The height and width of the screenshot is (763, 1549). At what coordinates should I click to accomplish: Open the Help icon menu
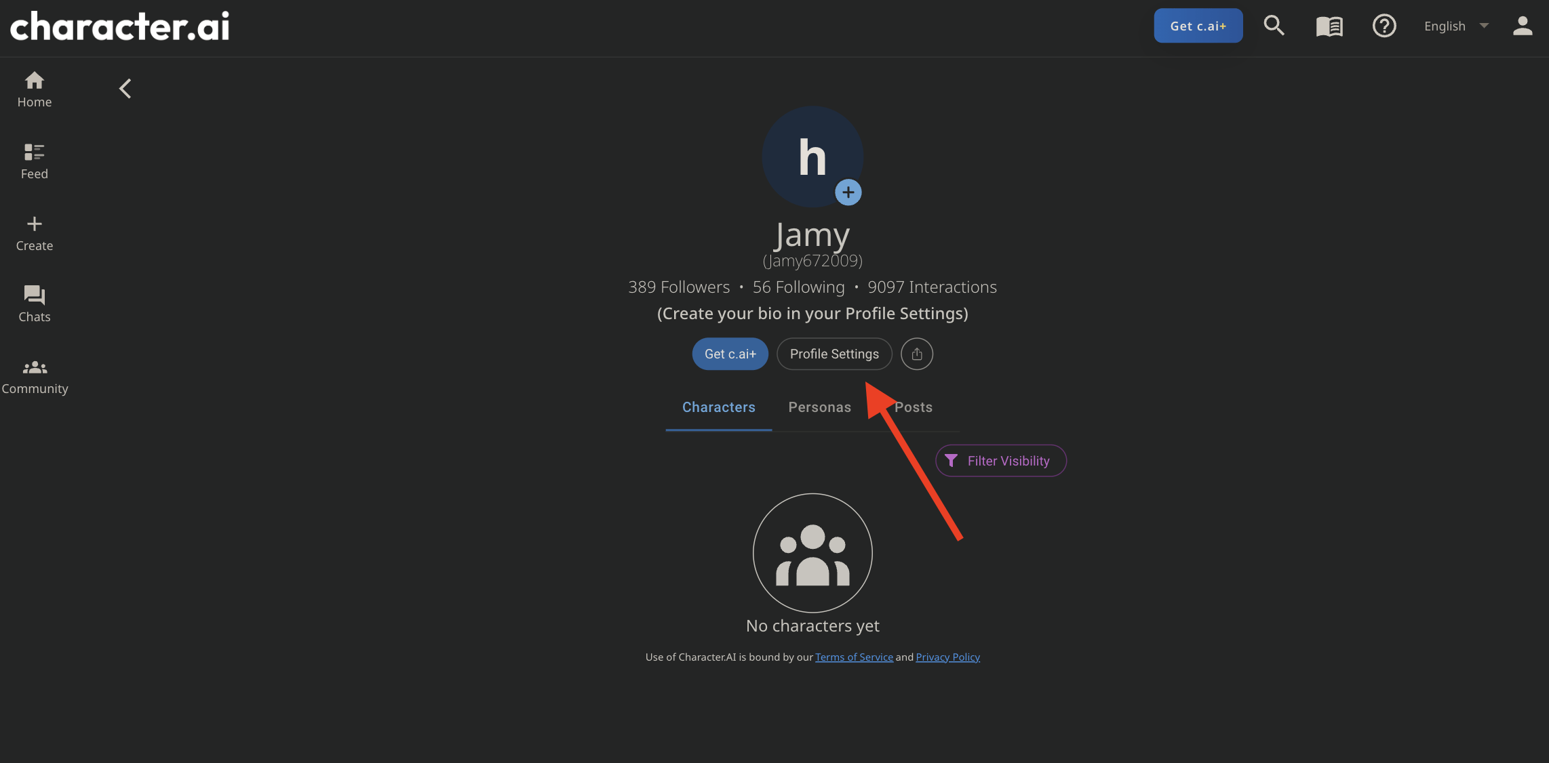(1383, 24)
